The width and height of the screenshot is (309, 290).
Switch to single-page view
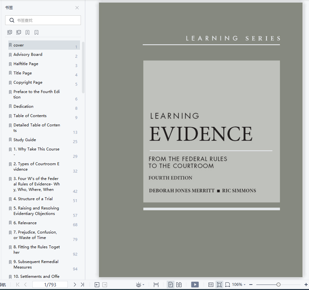pos(171,285)
